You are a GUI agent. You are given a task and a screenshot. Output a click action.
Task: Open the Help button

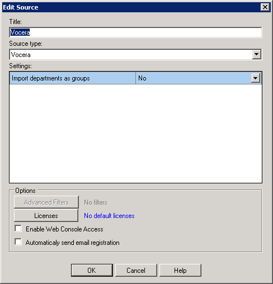click(180, 270)
